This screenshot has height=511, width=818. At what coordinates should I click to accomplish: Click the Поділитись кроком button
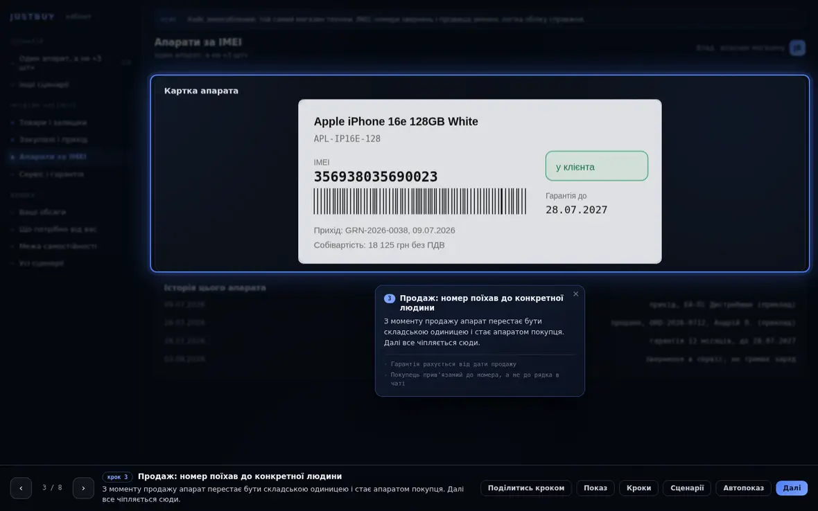pos(526,488)
